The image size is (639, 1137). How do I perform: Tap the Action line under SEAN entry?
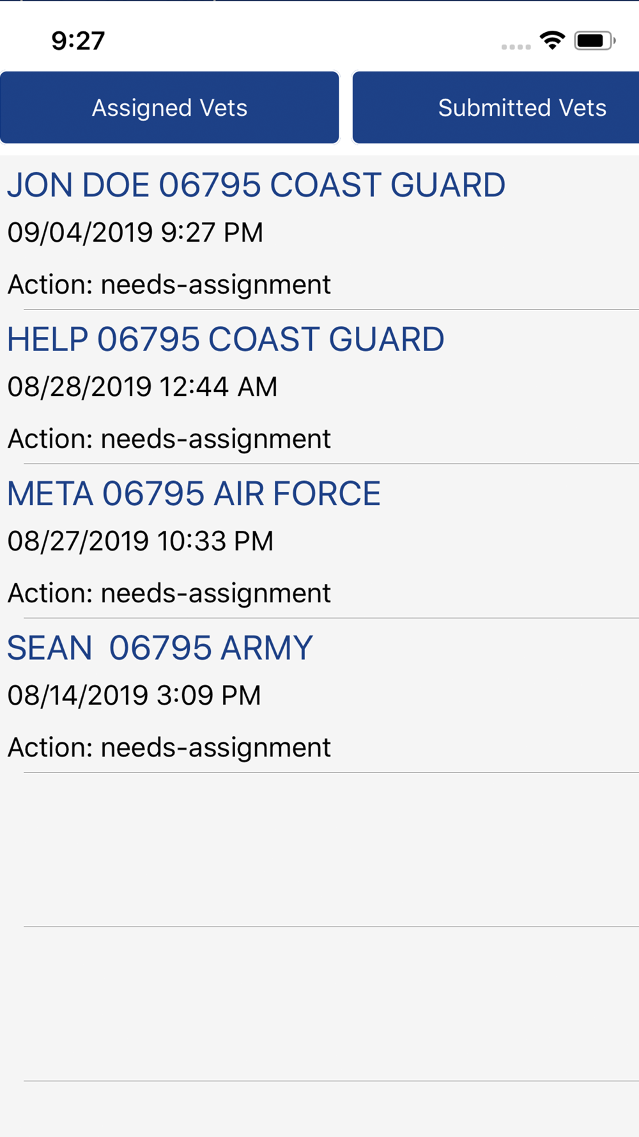(x=169, y=748)
